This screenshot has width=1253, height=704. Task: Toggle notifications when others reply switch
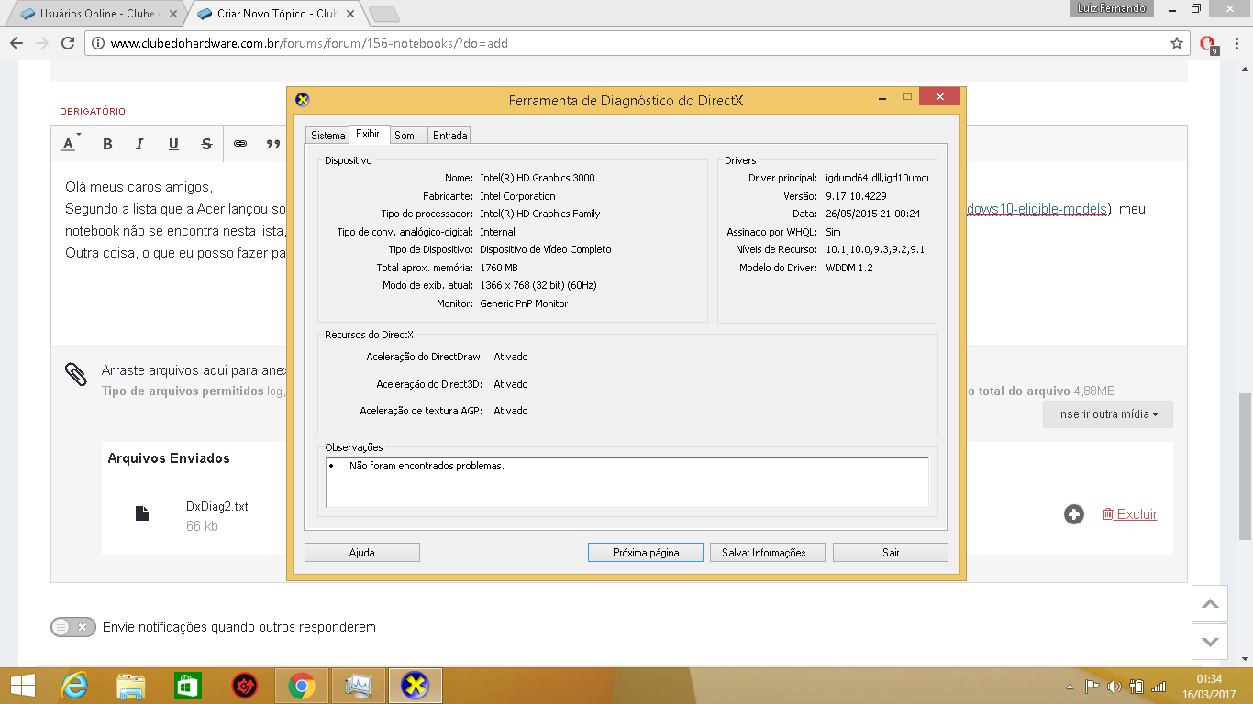tap(73, 627)
